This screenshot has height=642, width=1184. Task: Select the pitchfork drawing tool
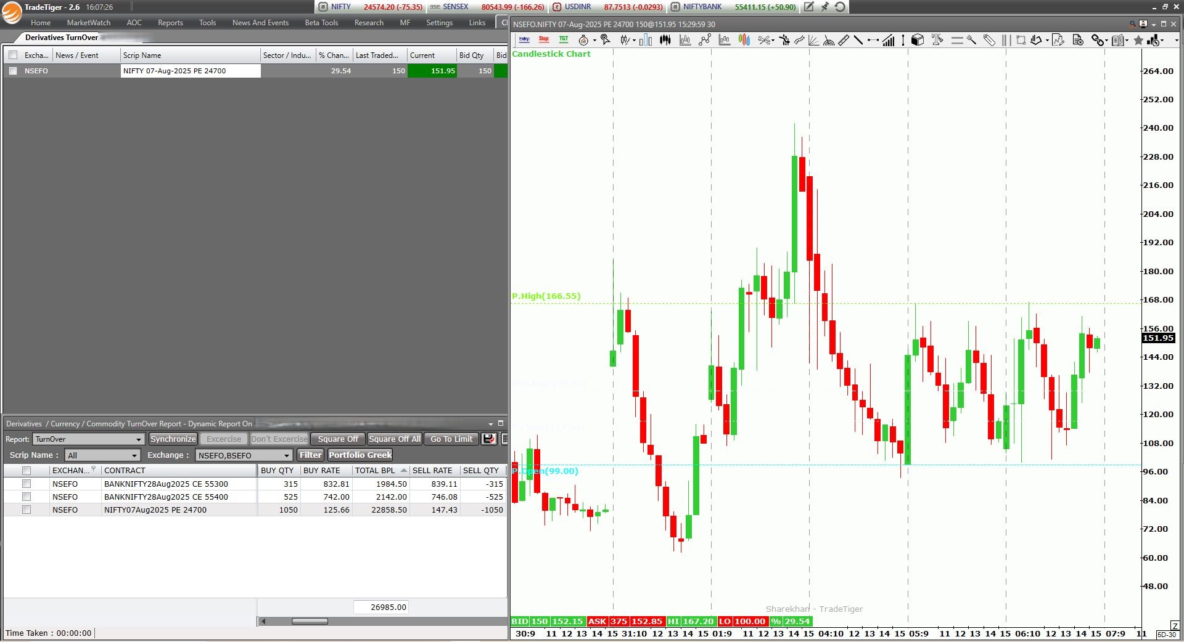[x=972, y=40]
